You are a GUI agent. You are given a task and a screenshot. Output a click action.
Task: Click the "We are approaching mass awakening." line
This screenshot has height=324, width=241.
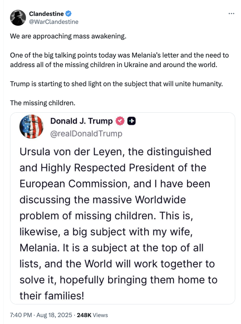tap(68, 36)
